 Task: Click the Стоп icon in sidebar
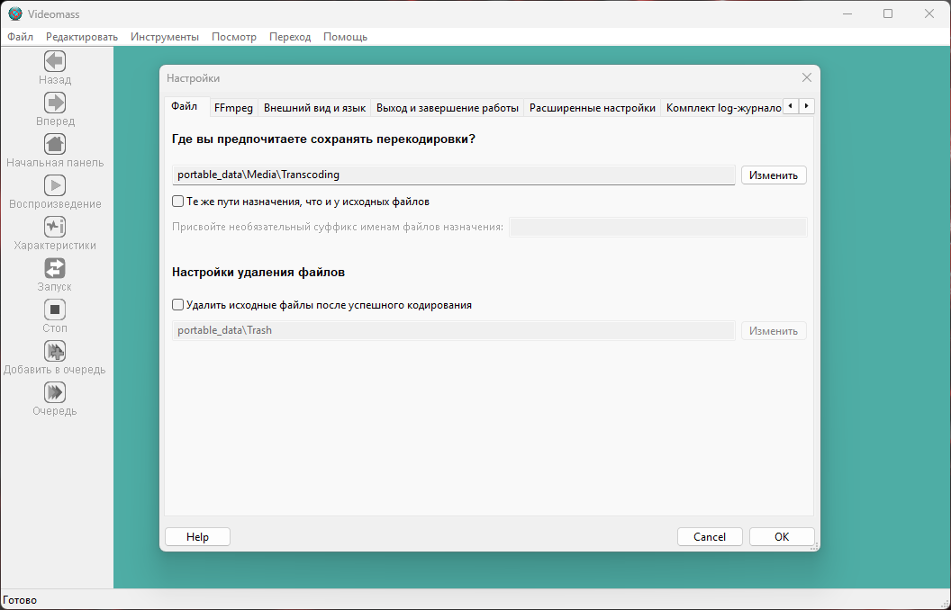(55, 309)
